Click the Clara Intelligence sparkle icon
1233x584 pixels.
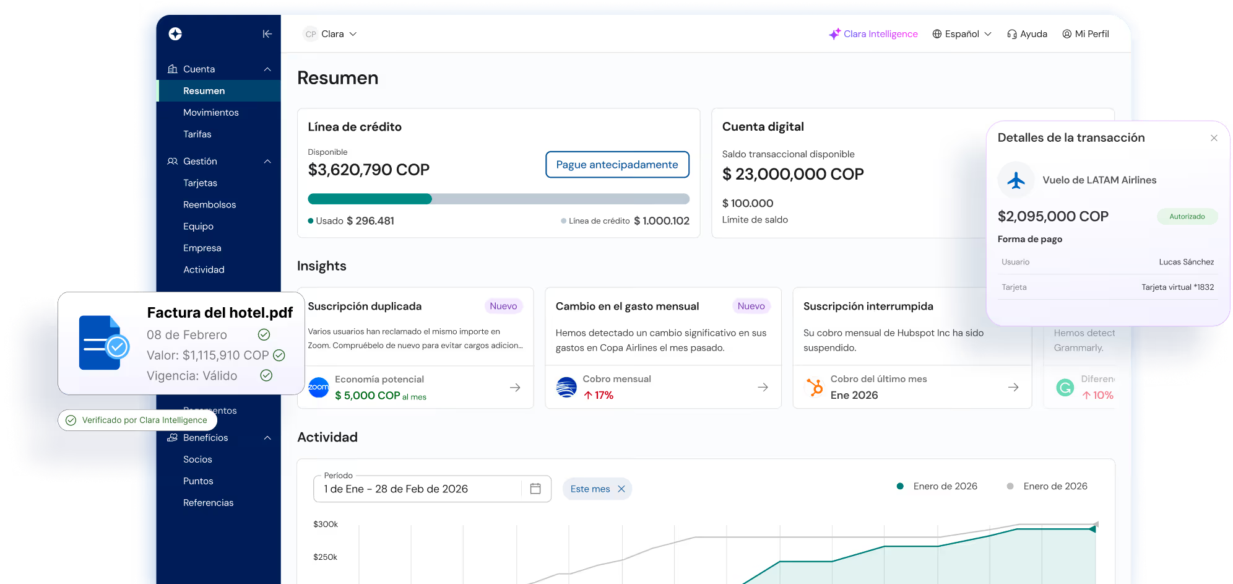pyautogui.click(x=835, y=34)
